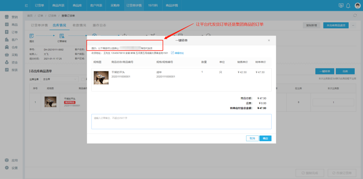
Task: Toggle the hamburger sidebar collapse icon
Action: point(26,5)
